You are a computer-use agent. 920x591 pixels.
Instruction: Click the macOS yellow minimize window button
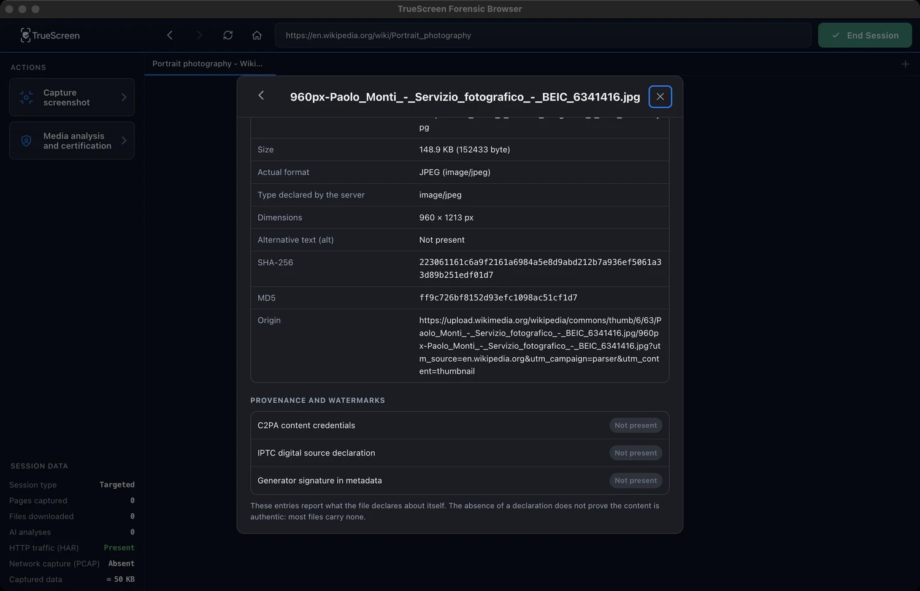pyautogui.click(x=23, y=9)
